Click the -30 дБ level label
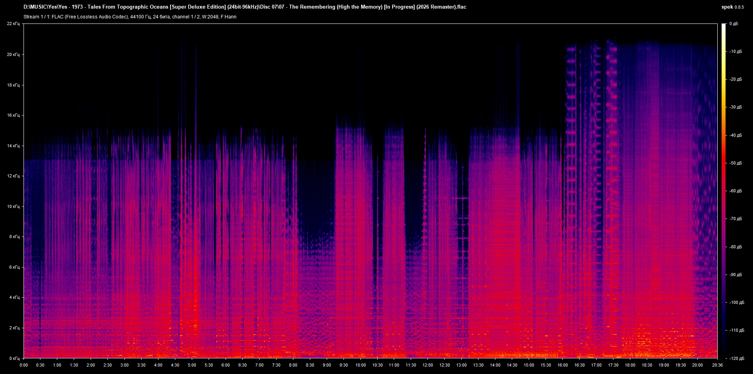The image size is (753, 374). tap(736, 107)
